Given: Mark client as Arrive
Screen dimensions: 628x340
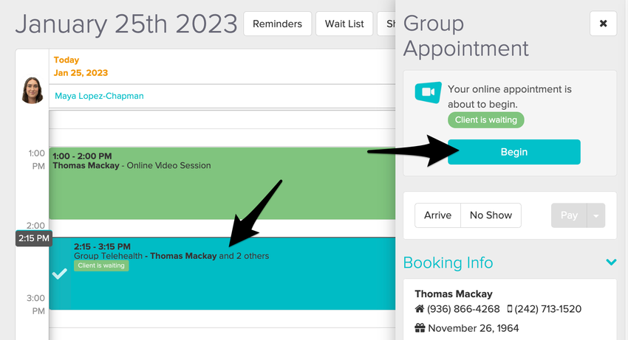Looking at the screenshot, I should 437,215.
